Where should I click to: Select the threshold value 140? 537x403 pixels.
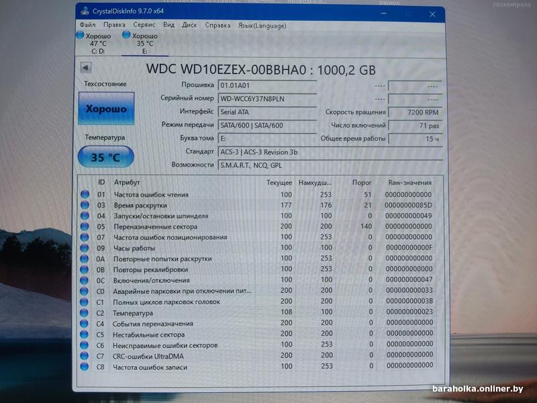tap(366, 226)
